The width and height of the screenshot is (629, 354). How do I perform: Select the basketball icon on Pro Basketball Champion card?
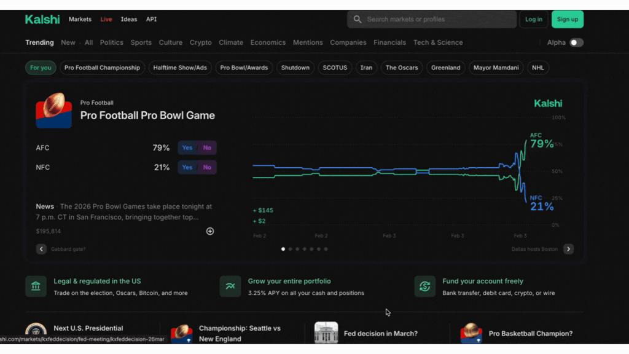pyautogui.click(x=471, y=334)
